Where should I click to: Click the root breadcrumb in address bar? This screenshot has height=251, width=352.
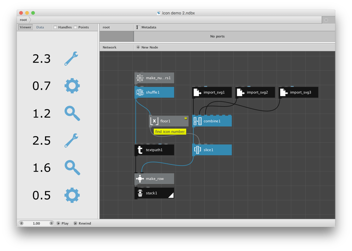pos(23,20)
